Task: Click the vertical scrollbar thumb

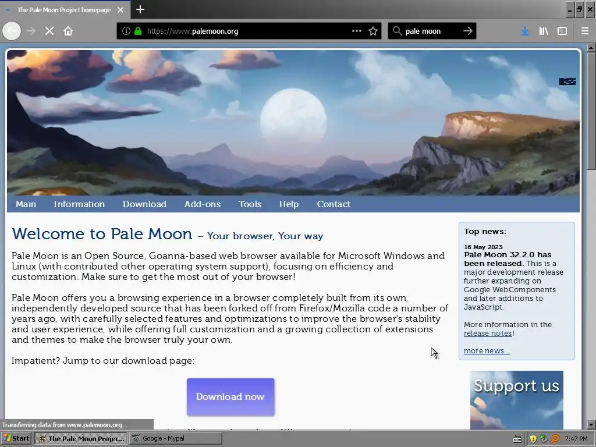Action: pos(591,111)
